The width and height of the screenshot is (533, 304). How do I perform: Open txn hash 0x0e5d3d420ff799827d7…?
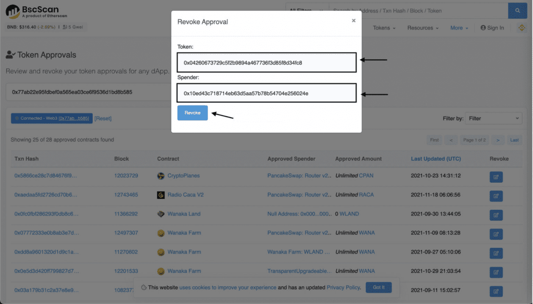click(46, 271)
